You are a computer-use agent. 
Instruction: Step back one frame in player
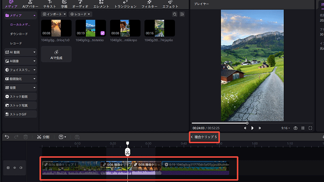coord(245,128)
